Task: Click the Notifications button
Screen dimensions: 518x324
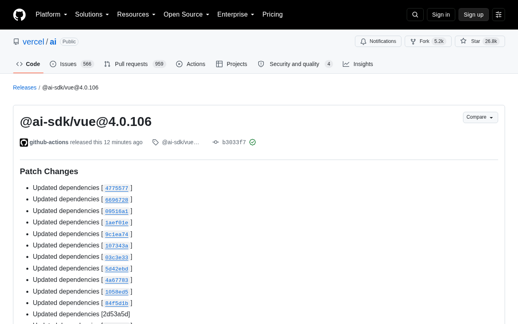Action: [x=378, y=41]
